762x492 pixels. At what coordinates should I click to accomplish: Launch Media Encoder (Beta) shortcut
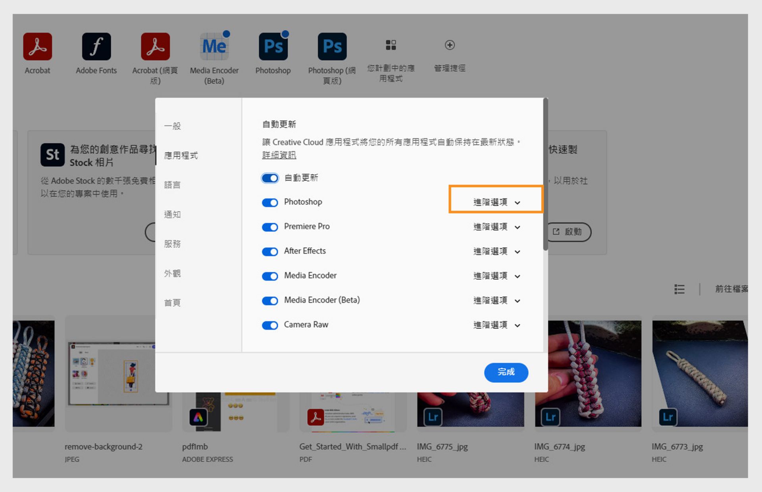tap(214, 47)
